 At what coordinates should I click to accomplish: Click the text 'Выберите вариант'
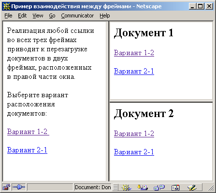pos(38,95)
